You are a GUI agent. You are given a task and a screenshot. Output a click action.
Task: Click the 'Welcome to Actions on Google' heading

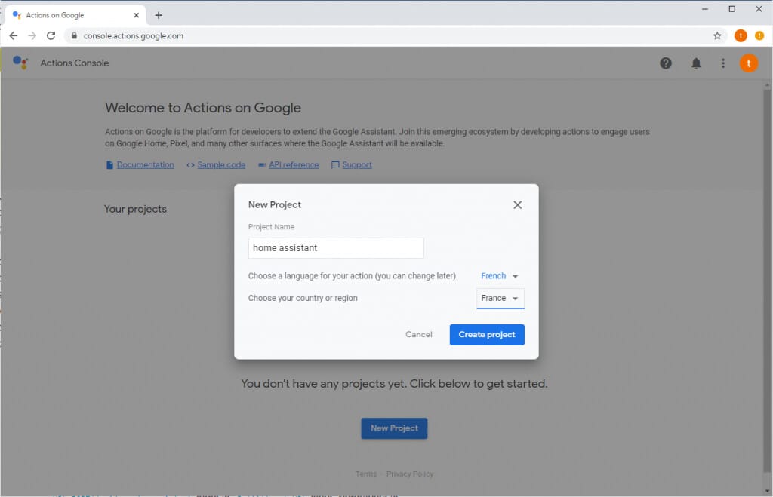point(203,108)
